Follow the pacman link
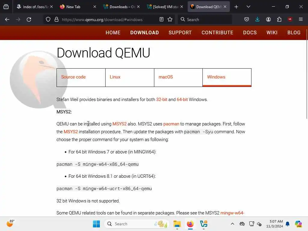Image resolution: width=308 pixels, height=231 pixels. coord(171,124)
